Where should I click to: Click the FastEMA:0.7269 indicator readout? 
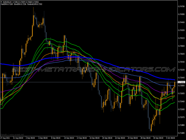coord(7,4)
